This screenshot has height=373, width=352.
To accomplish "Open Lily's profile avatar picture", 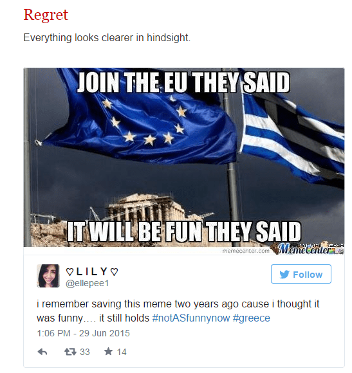I will click(48, 276).
